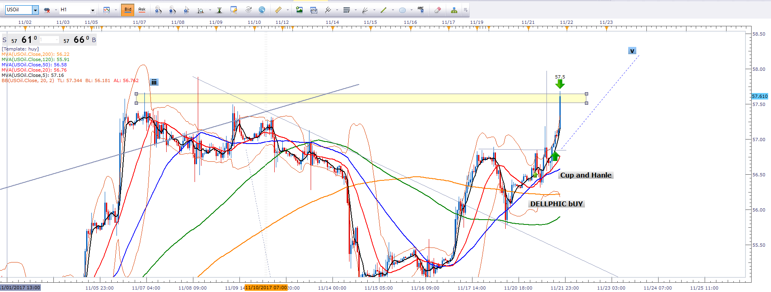Toggle the Ask price display button

pyautogui.click(x=142, y=10)
